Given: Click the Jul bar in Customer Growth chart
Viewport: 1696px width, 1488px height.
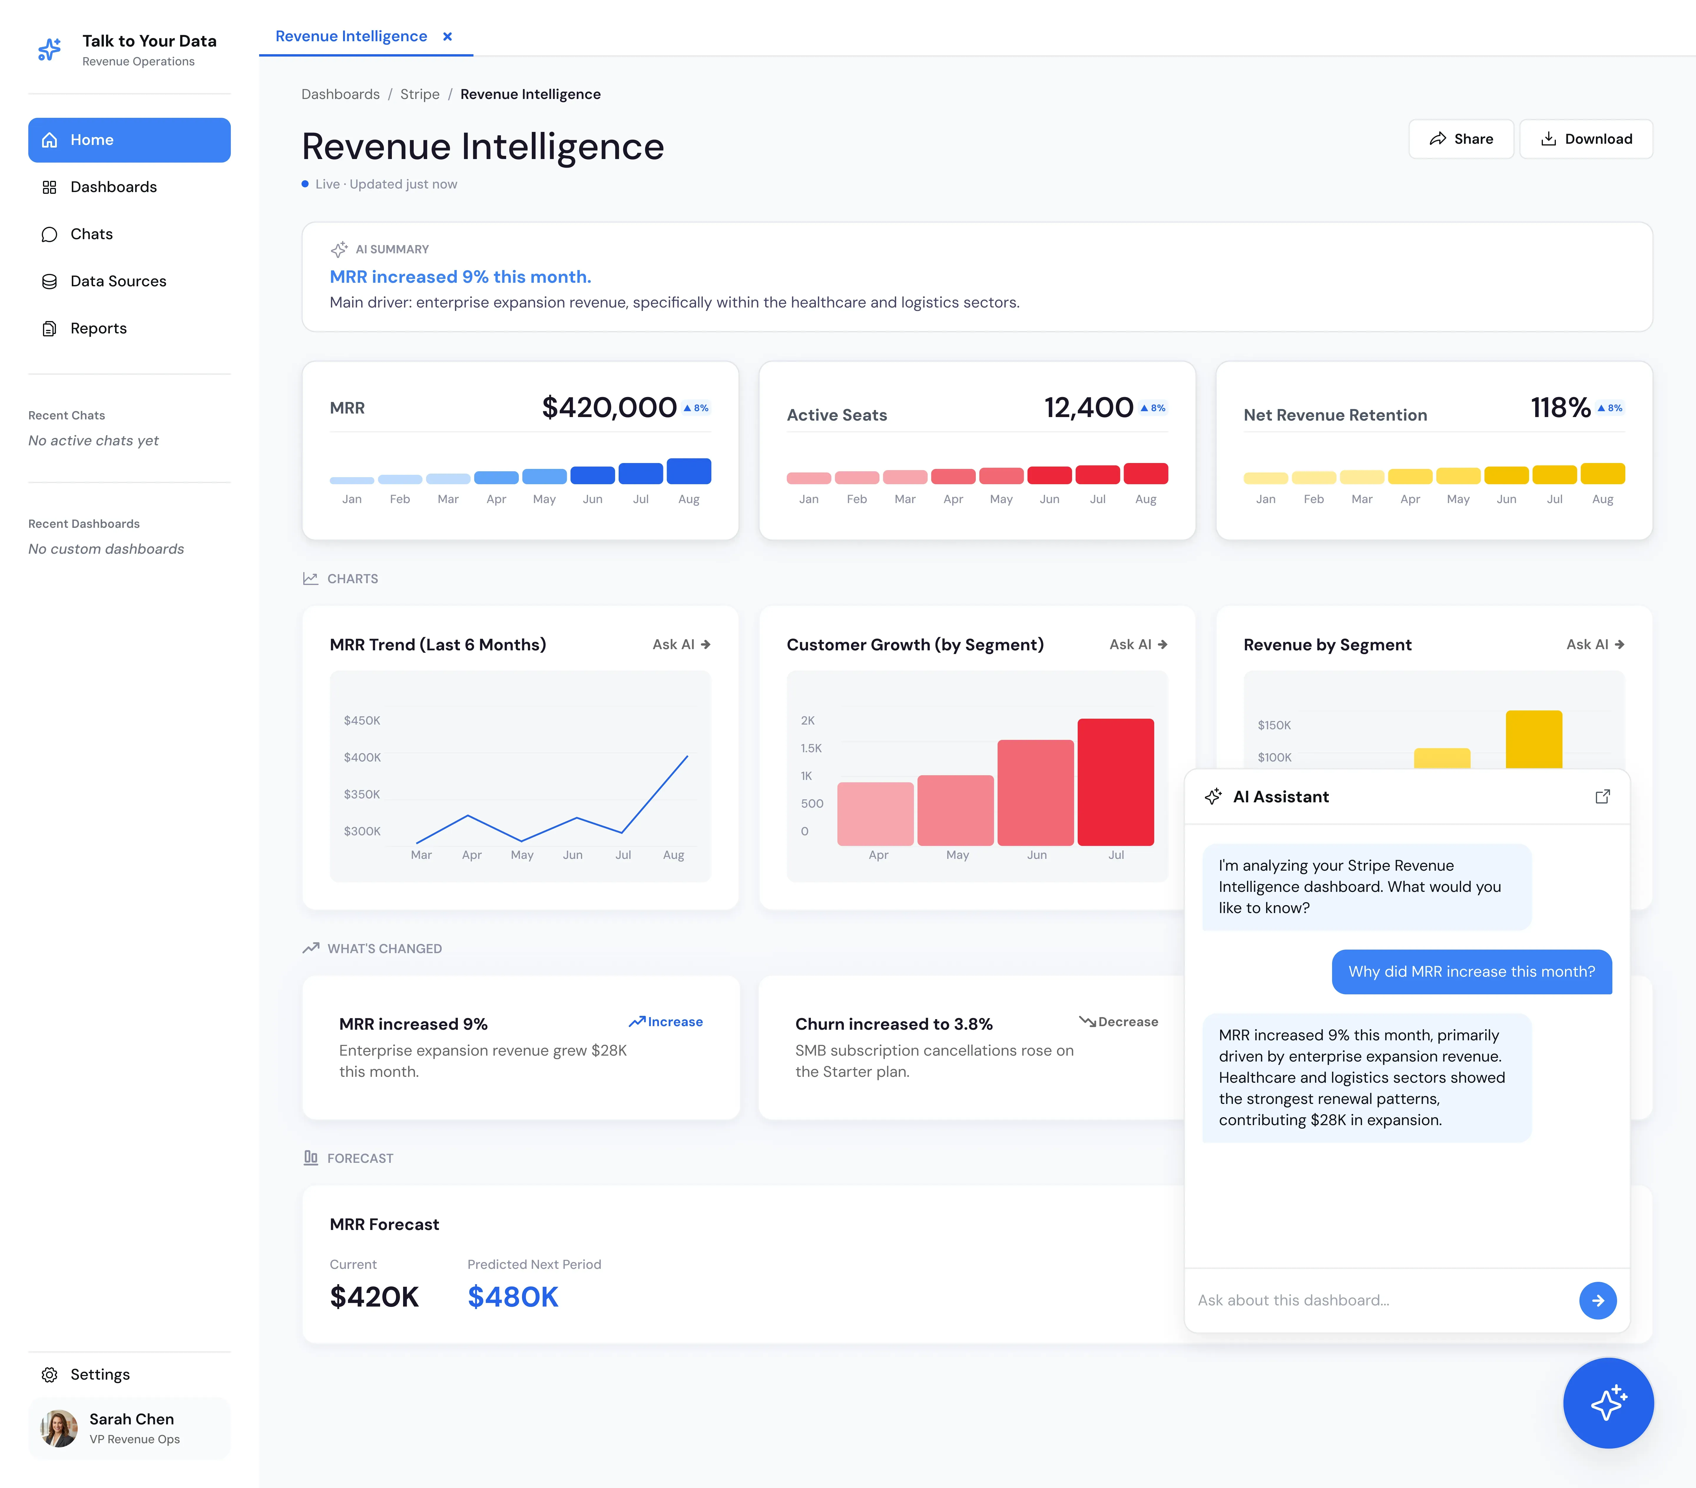Looking at the screenshot, I should coord(1116,783).
